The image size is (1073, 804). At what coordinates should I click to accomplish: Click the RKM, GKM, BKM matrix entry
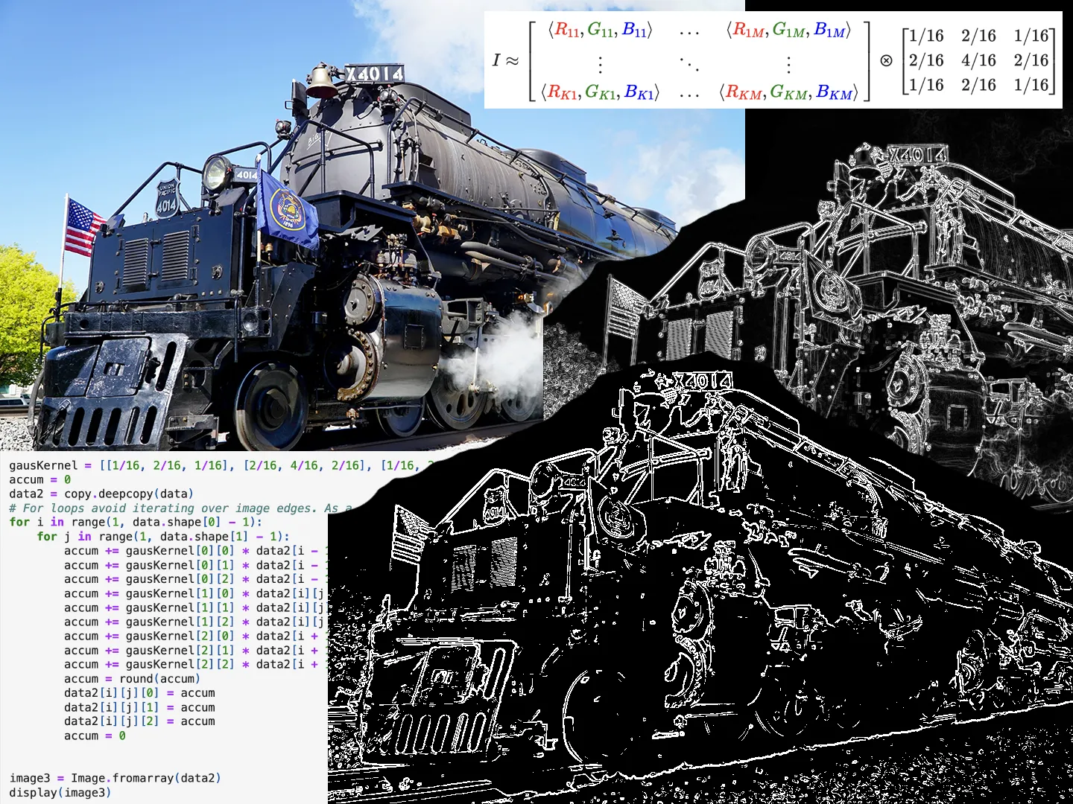click(x=788, y=92)
